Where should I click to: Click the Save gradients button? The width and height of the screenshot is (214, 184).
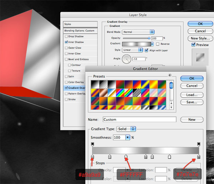(x=192, y=102)
